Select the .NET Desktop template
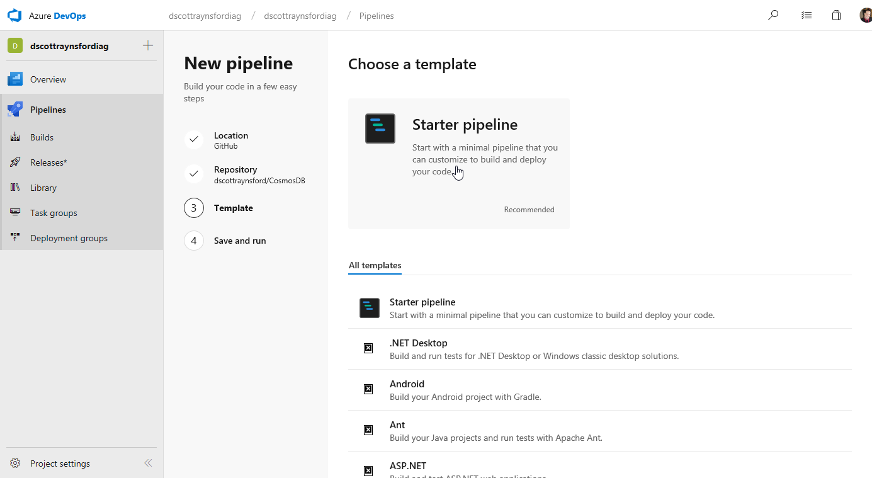The image size is (872, 478). [x=418, y=343]
